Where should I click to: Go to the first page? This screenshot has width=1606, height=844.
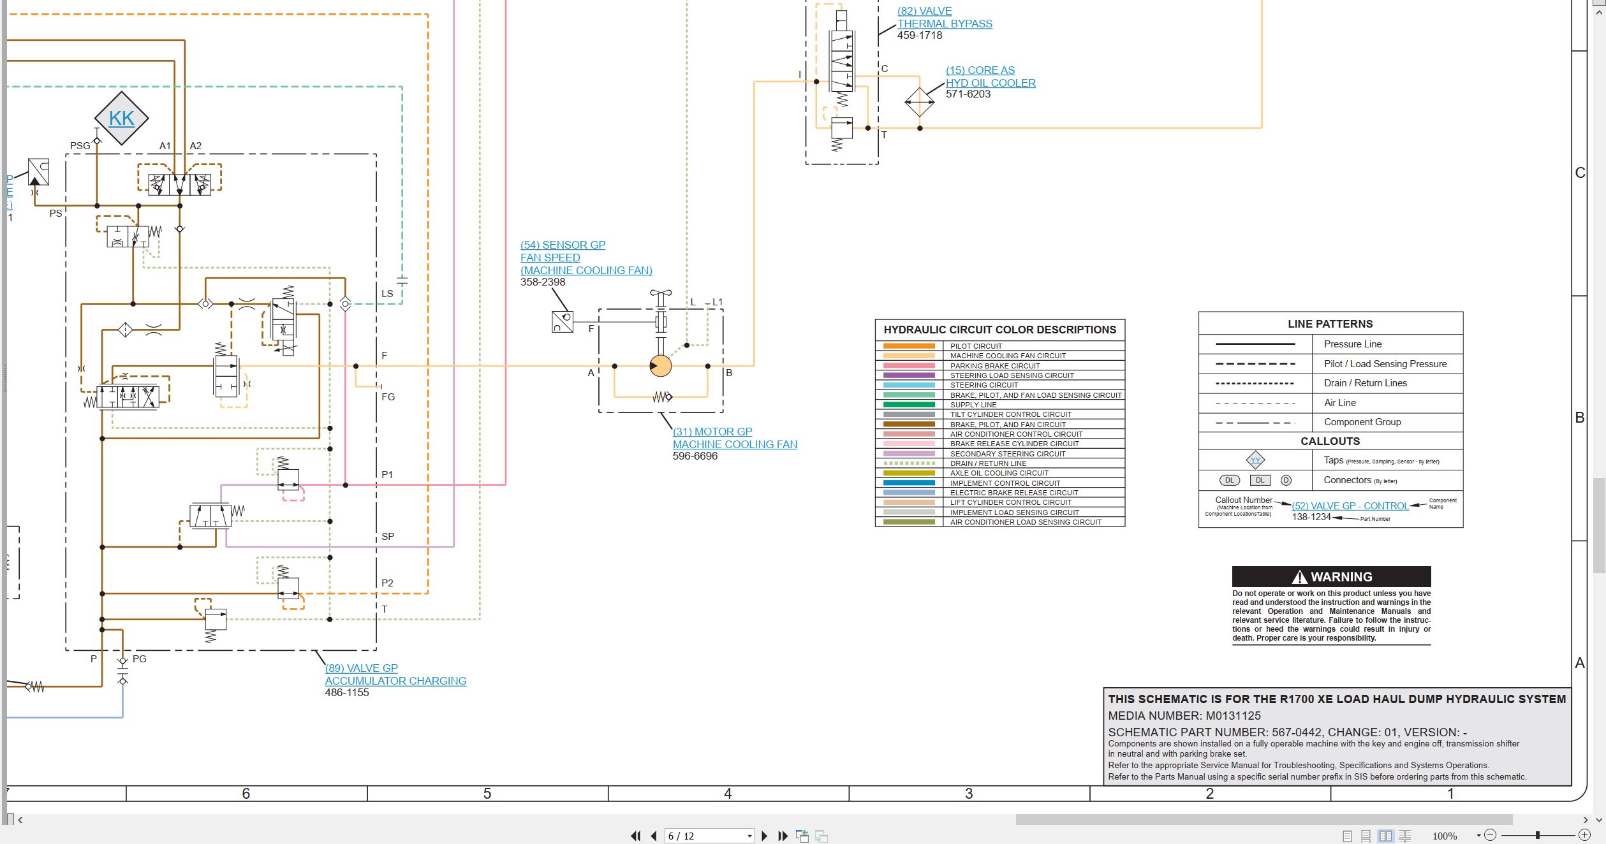(x=635, y=836)
